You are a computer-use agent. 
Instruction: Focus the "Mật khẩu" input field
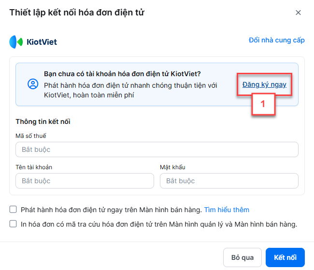229,181
